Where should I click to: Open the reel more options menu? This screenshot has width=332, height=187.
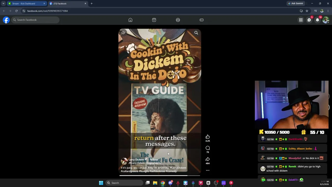click(x=208, y=170)
